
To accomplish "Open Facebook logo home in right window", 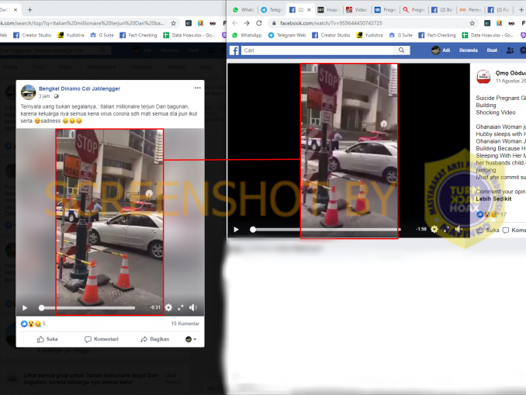I will coord(234,50).
